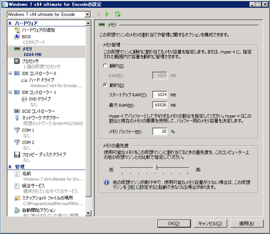Open the virtual machine selection dropdown
Viewport: 270px width, 234px height.
88,15
